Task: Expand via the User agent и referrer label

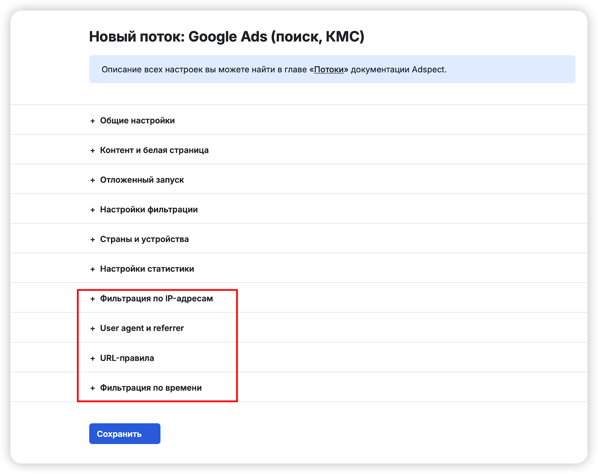Action: (x=142, y=328)
